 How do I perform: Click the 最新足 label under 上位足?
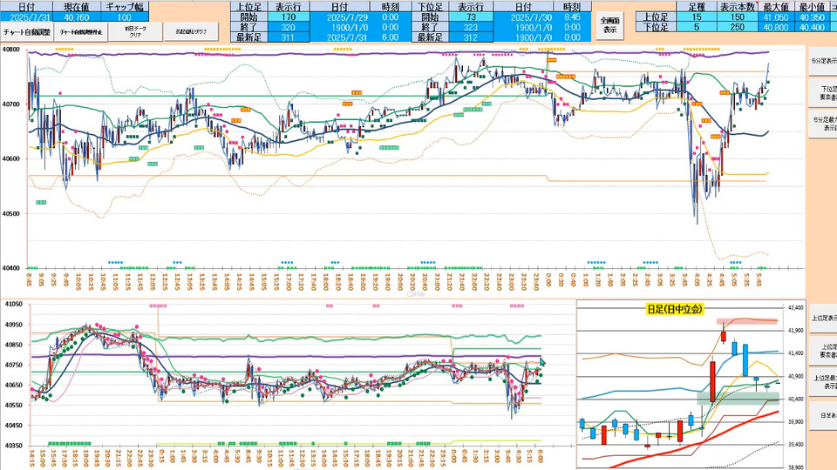[x=248, y=37]
